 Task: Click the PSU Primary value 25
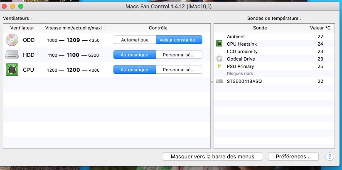pos(320,66)
